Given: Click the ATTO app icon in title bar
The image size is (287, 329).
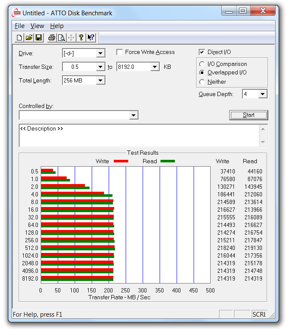Looking at the screenshot, I should [17, 13].
